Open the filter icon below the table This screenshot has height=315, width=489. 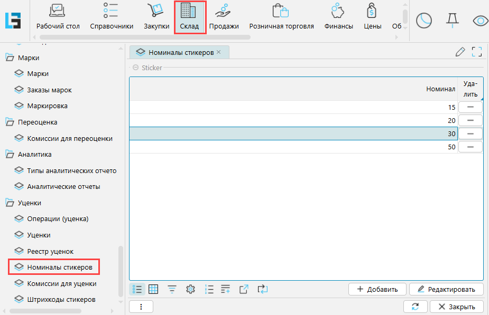click(172, 289)
